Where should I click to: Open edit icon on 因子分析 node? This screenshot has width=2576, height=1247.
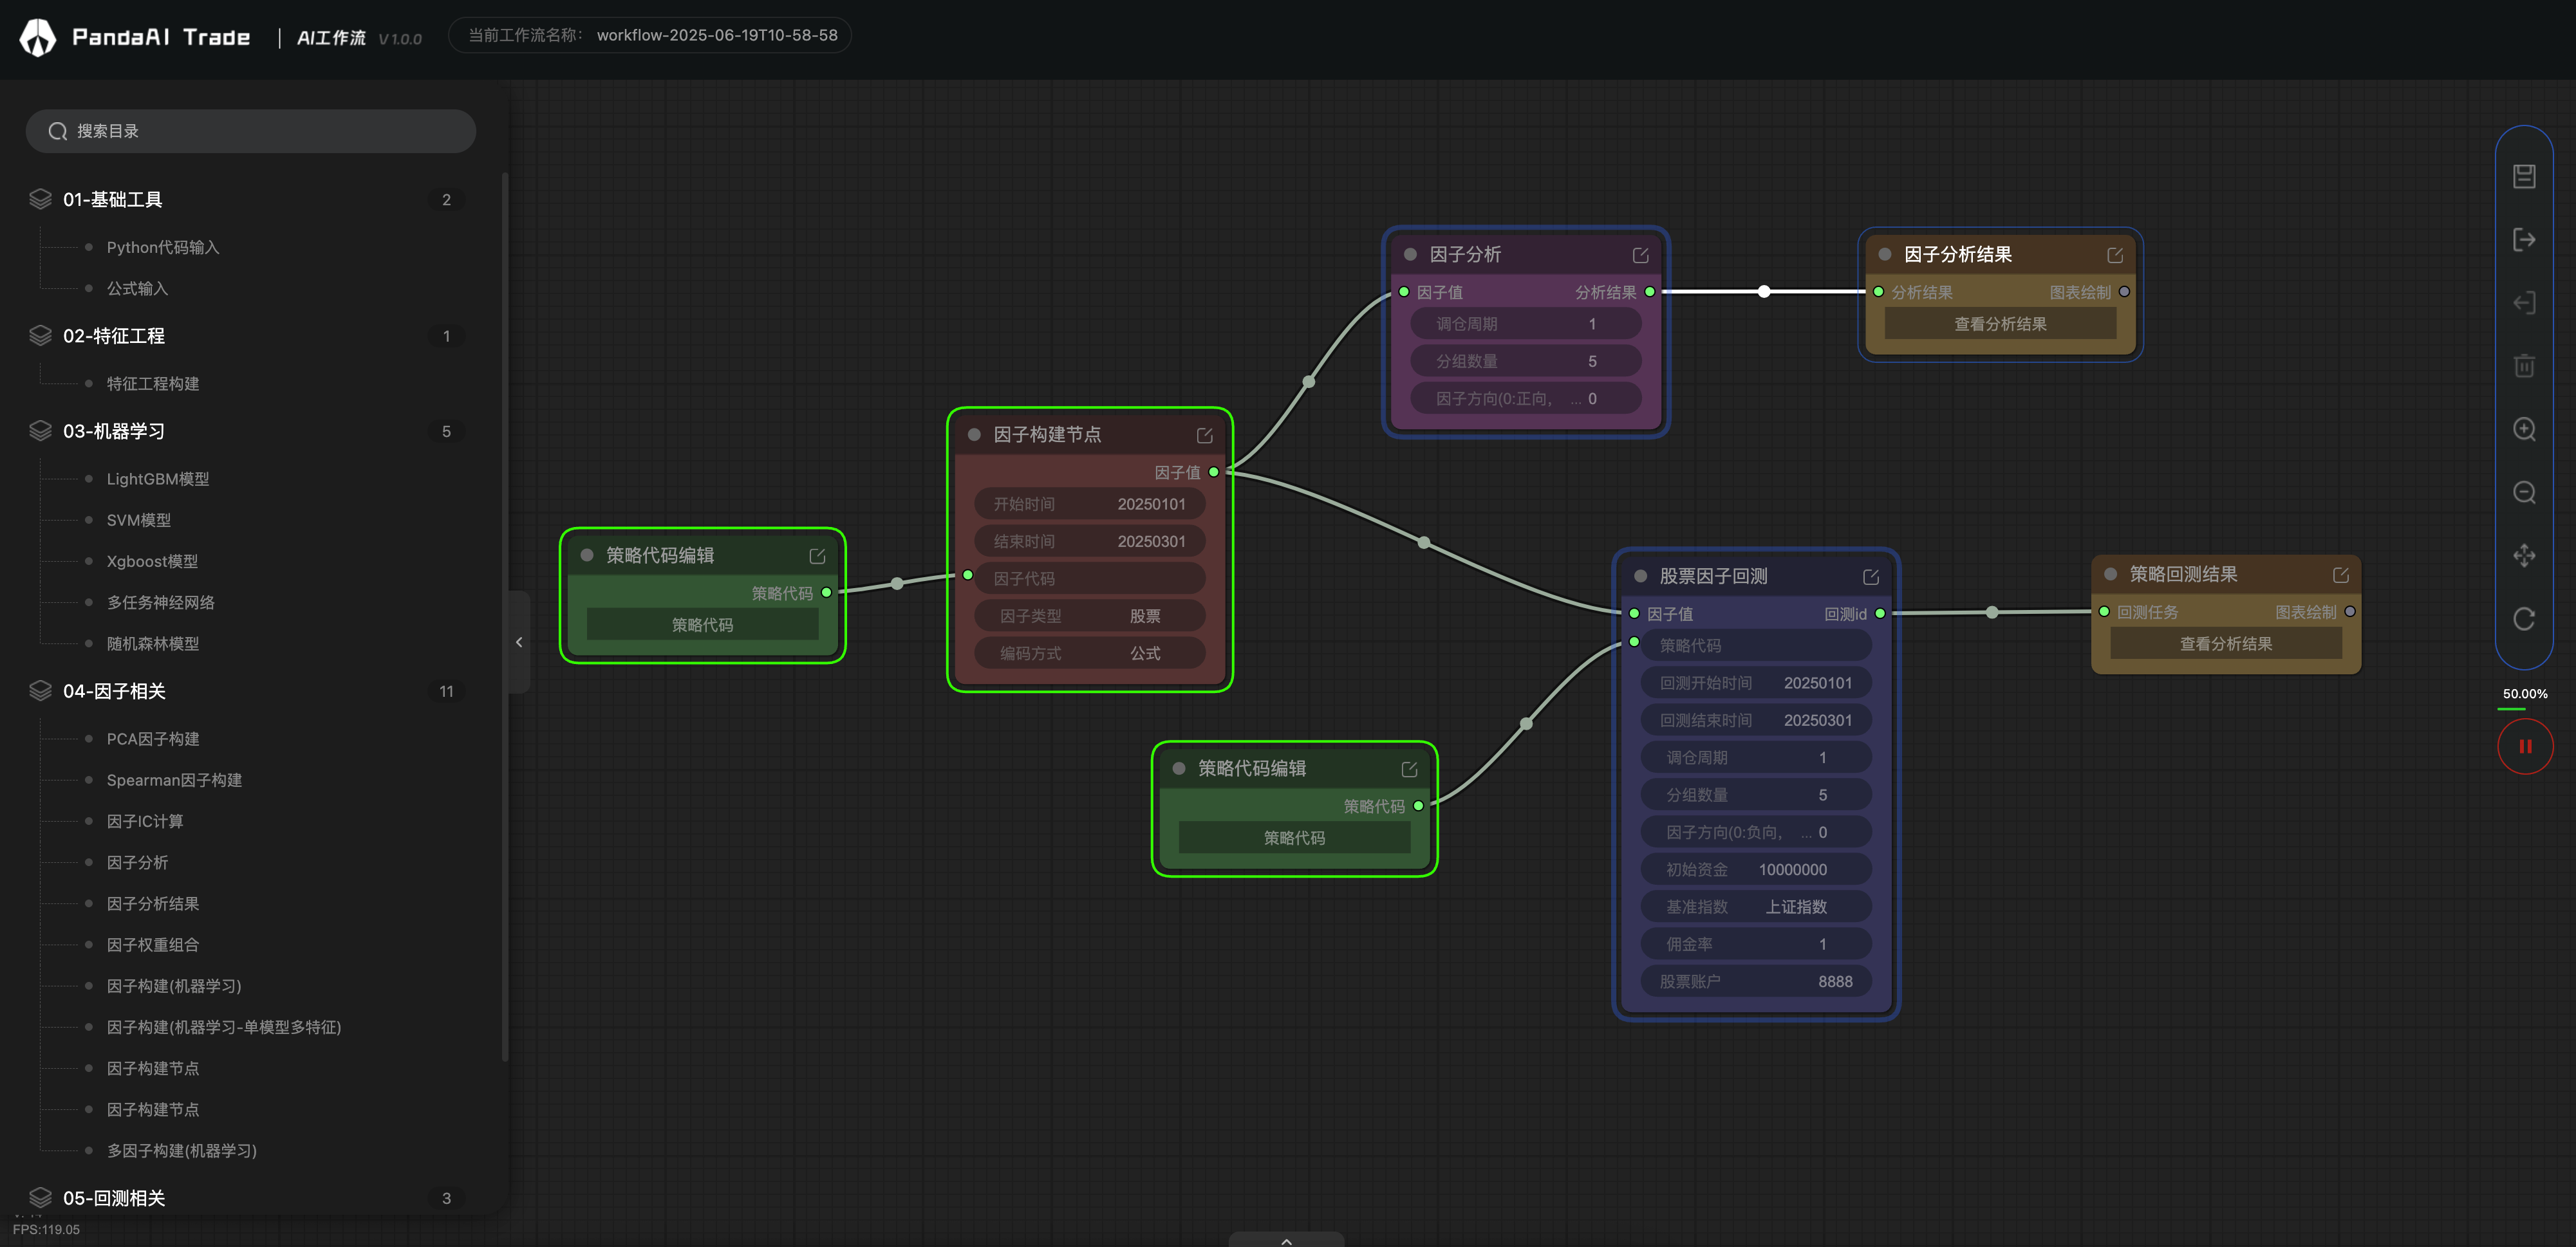click(1640, 255)
